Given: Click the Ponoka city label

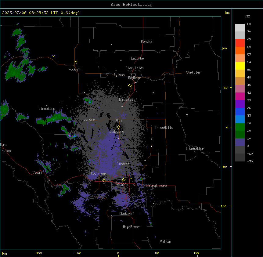Looking at the screenshot, I should (x=146, y=42).
